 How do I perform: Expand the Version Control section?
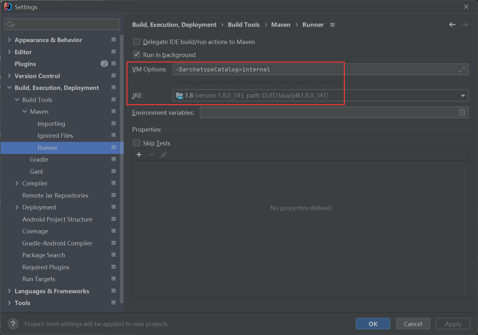point(9,76)
